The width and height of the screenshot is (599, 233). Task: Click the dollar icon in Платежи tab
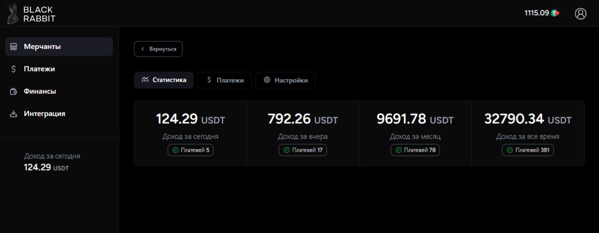click(x=209, y=80)
